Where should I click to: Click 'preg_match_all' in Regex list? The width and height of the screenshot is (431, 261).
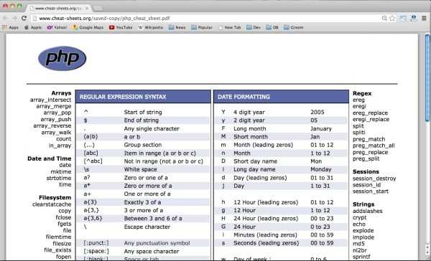click(374, 146)
